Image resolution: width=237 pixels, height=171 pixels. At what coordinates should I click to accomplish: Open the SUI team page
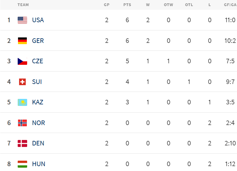[37, 82]
